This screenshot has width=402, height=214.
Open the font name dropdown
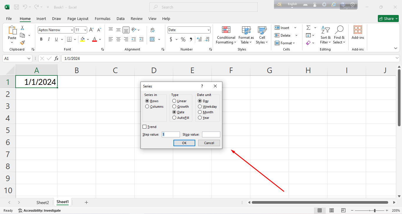click(x=72, y=30)
